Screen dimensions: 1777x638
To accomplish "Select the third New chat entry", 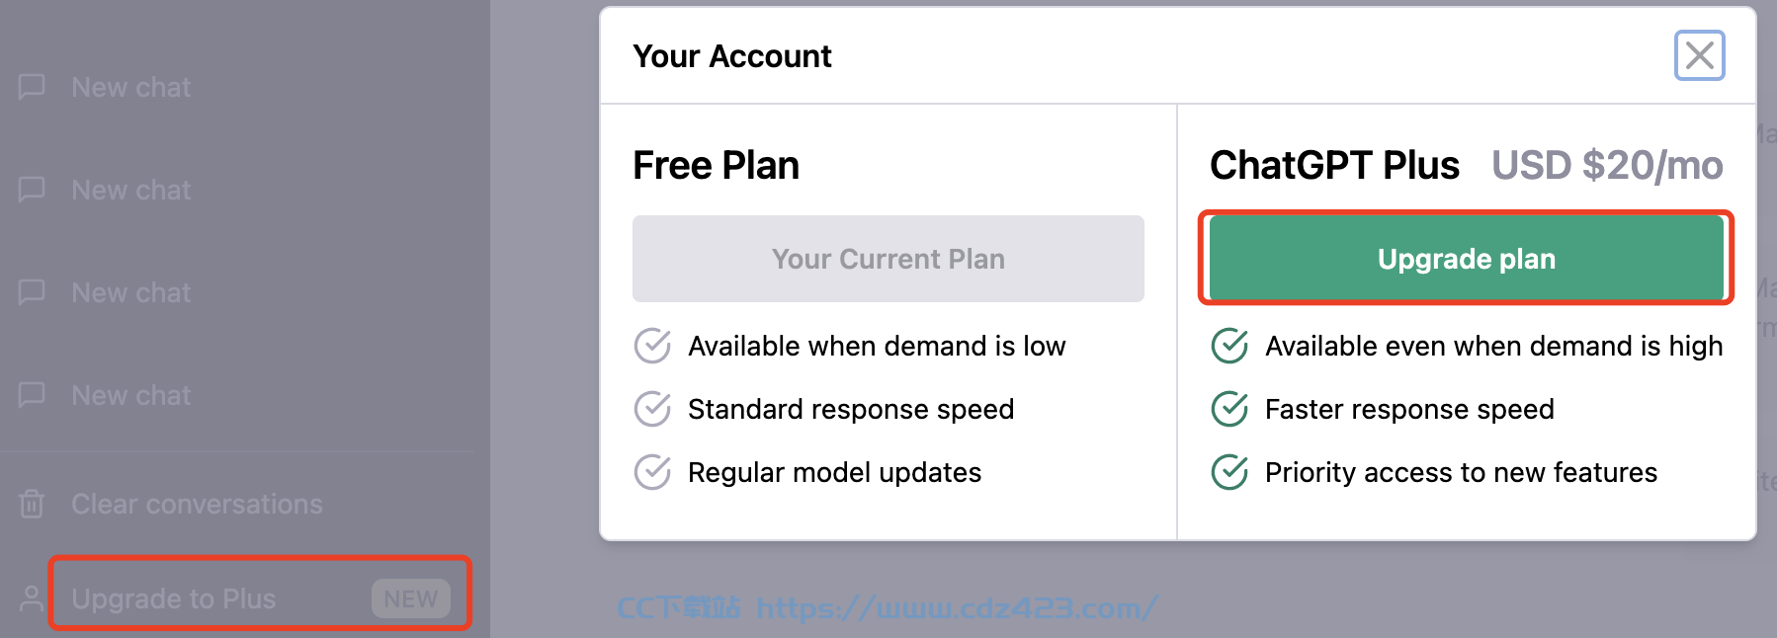I will [237, 292].
